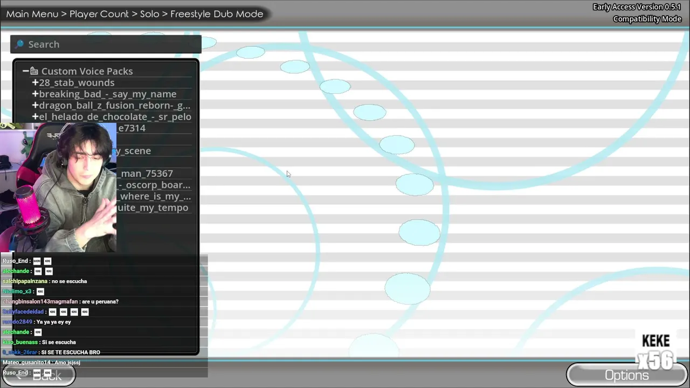The height and width of the screenshot is (388, 690).
Task: Click the chat username Niolimo_x3
Action: click(x=17, y=292)
